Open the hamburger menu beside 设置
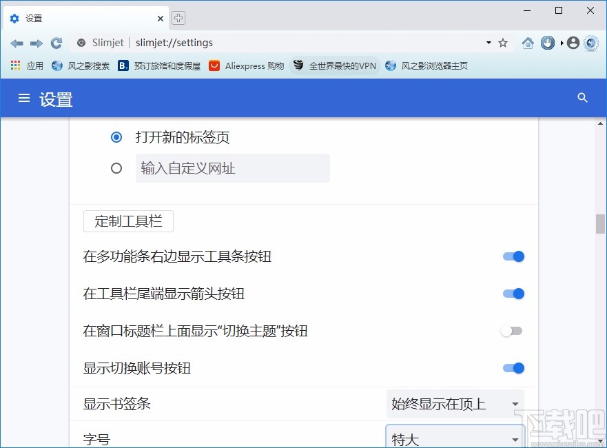This screenshot has width=607, height=448. point(24,98)
